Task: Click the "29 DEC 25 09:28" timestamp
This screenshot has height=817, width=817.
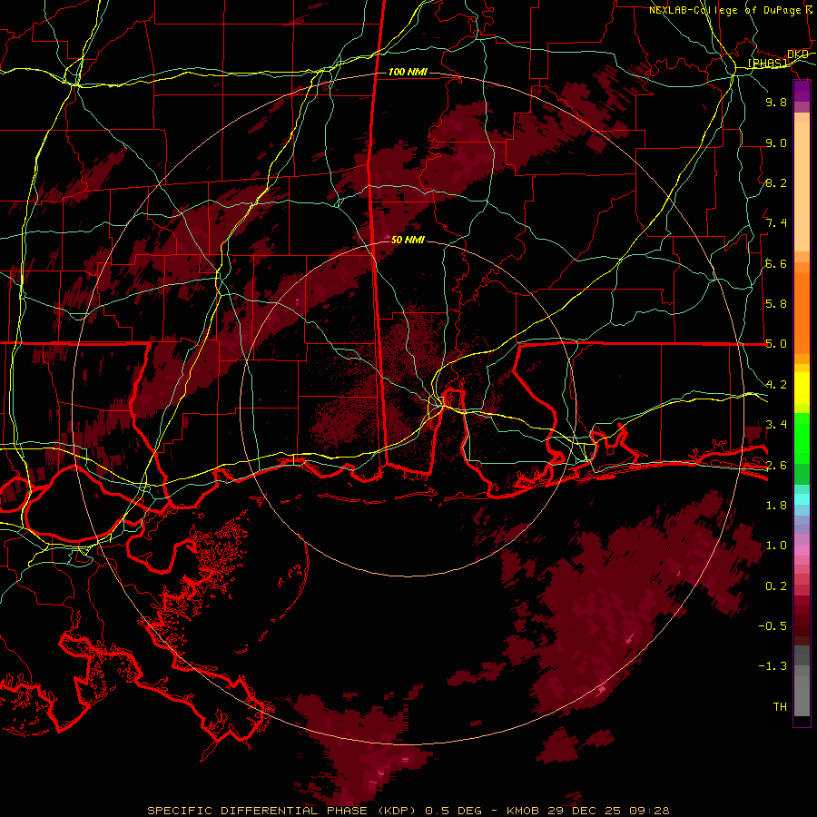Action: point(607,811)
